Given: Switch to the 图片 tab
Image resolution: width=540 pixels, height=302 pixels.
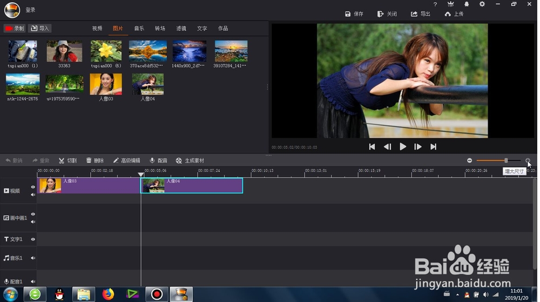Looking at the screenshot, I should [118, 28].
